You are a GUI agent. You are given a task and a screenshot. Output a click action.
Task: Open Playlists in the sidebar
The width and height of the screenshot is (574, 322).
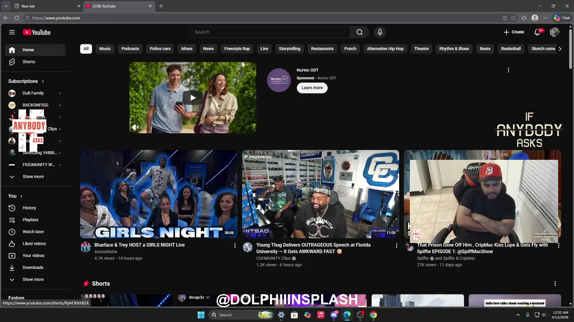pyautogui.click(x=35, y=220)
